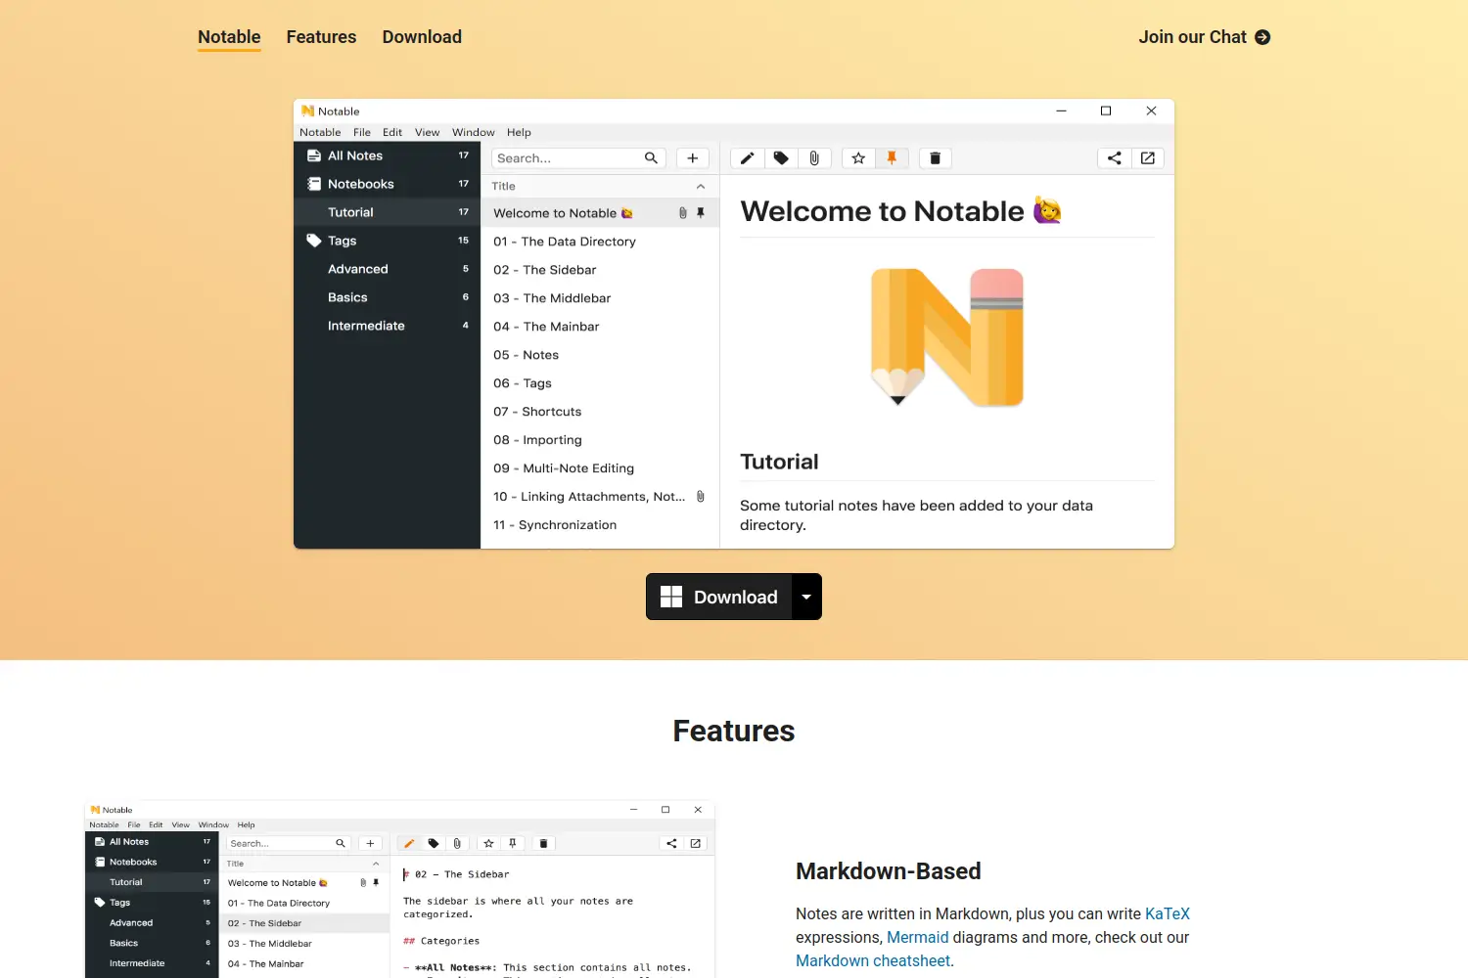Click the trash icon in Features screenshot toolbar

[543, 843]
